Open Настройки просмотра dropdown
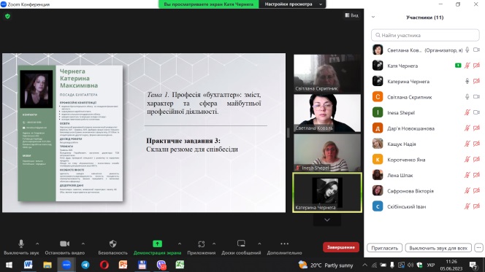Viewport: 485px width, 272px height. 293,4
